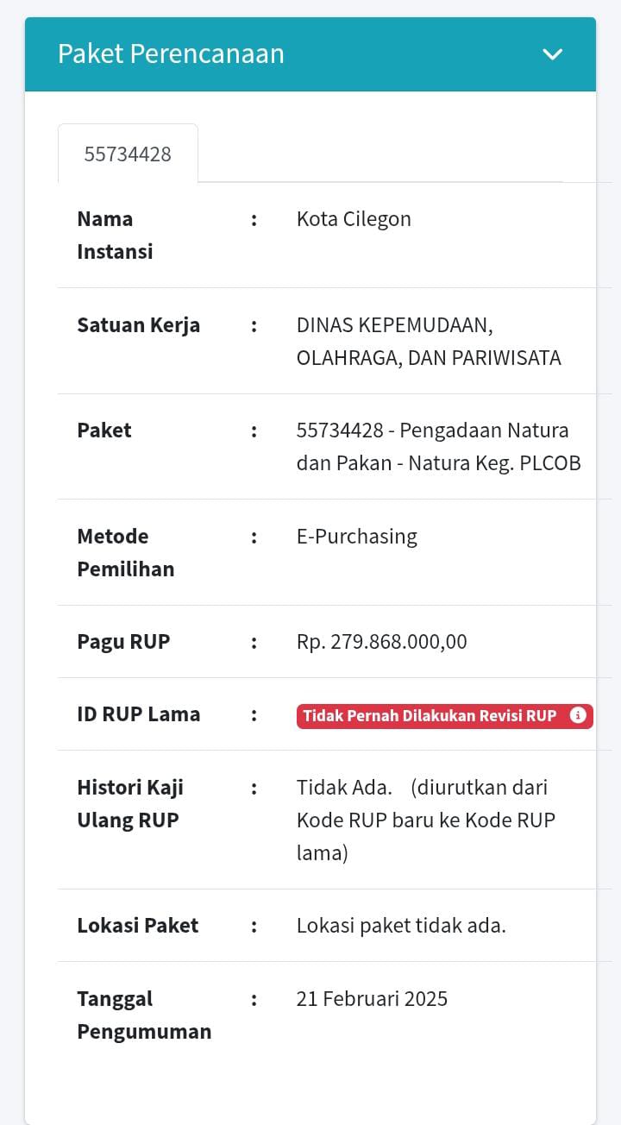Collapse the Paket Perencanaan panel chevron

552,54
